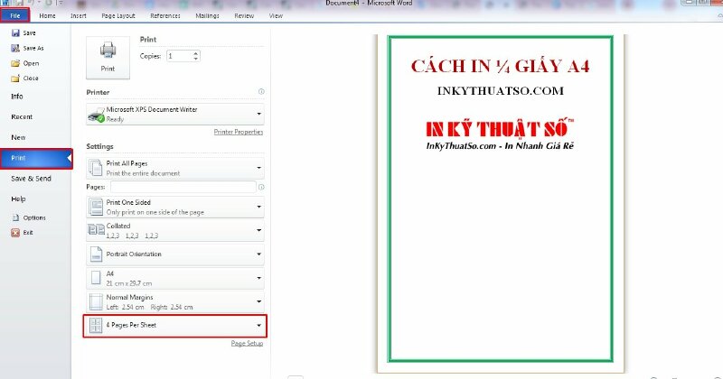Expand the Collated dropdown
Image resolution: width=723 pixels, height=379 pixels.
pyautogui.click(x=258, y=230)
